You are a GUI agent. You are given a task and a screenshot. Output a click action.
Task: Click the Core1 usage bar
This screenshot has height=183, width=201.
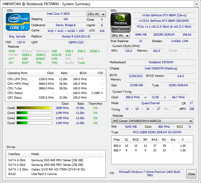[34, 113]
